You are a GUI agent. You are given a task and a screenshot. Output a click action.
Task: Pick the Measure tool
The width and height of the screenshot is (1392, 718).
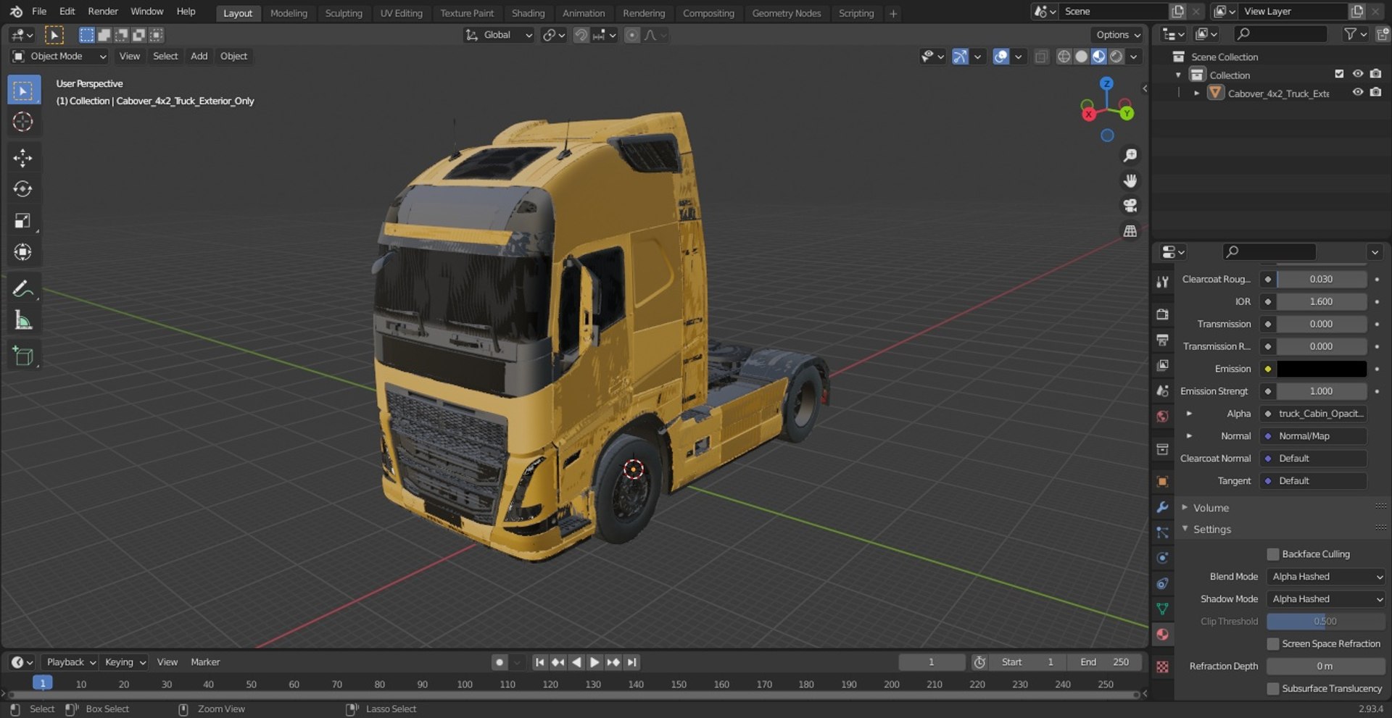click(x=23, y=320)
